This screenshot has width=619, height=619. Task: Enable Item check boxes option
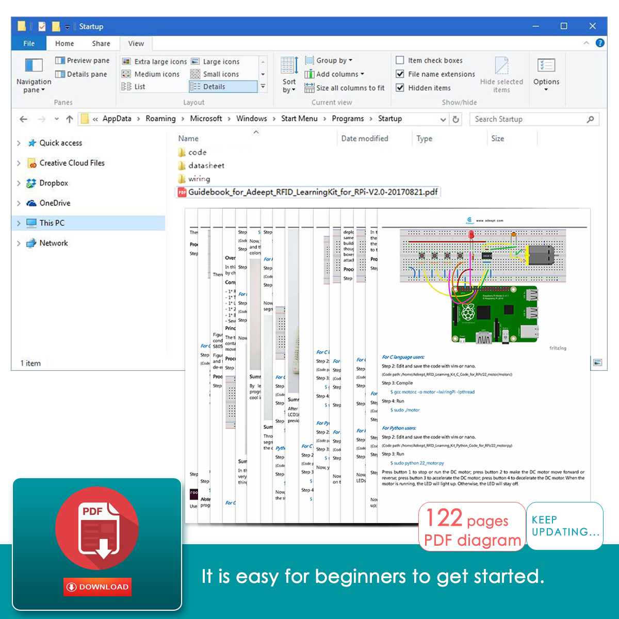click(400, 60)
